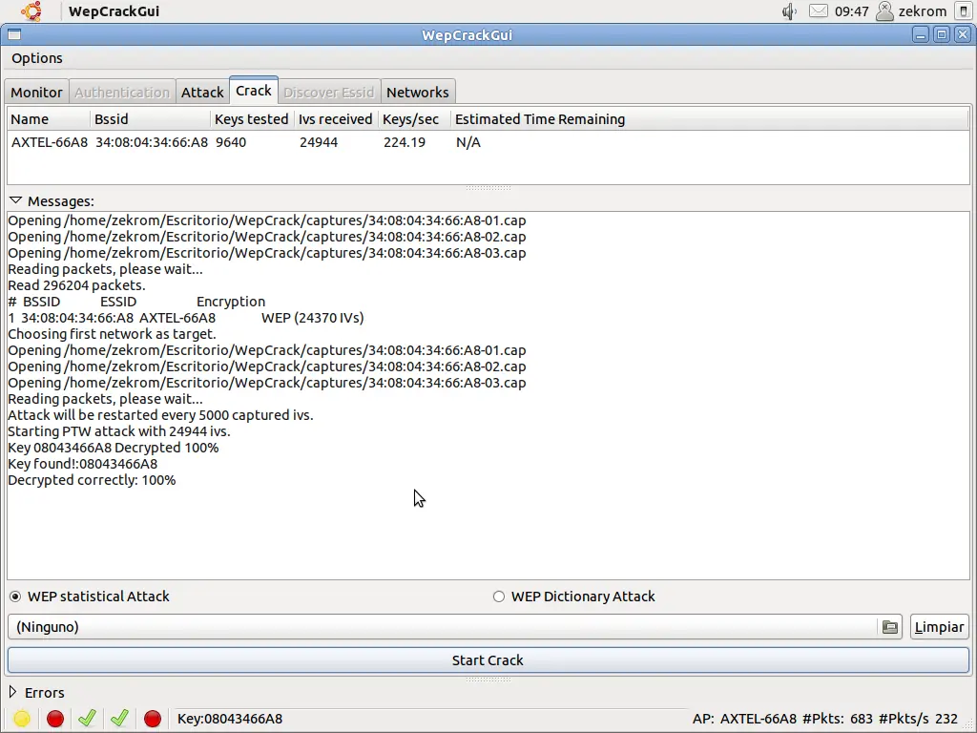Image resolution: width=977 pixels, height=733 pixels.
Task: Click the #Pkts/s 232 status entry
Action: (919, 719)
